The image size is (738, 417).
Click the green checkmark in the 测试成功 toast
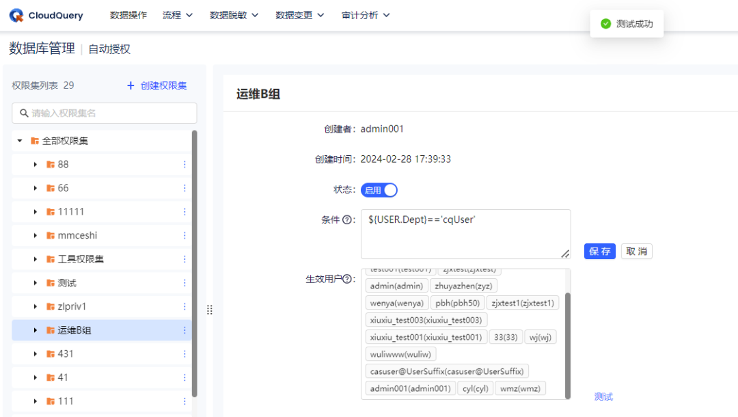click(605, 23)
